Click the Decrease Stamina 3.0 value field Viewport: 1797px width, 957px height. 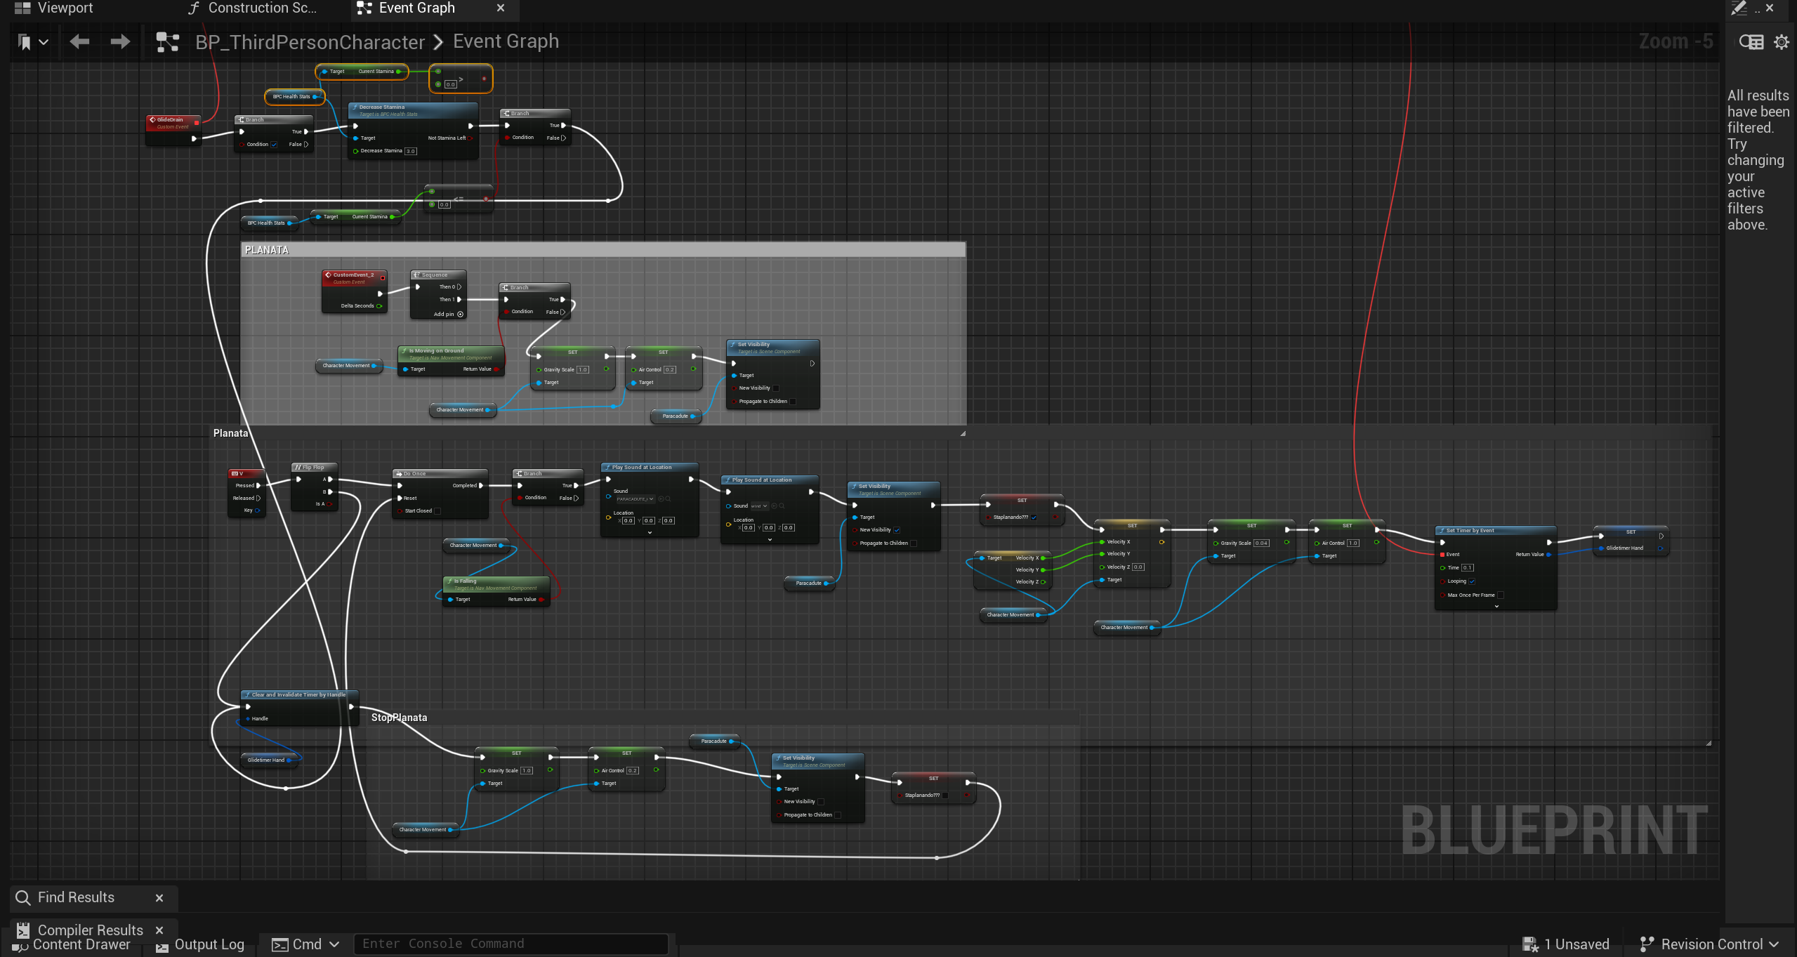(x=411, y=151)
